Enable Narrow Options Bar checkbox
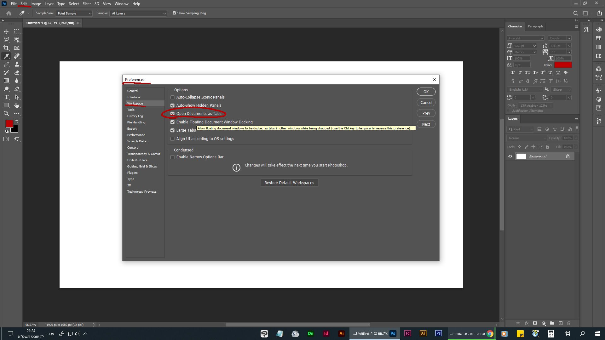Screen dimensions: 605x340 tap(172, 157)
